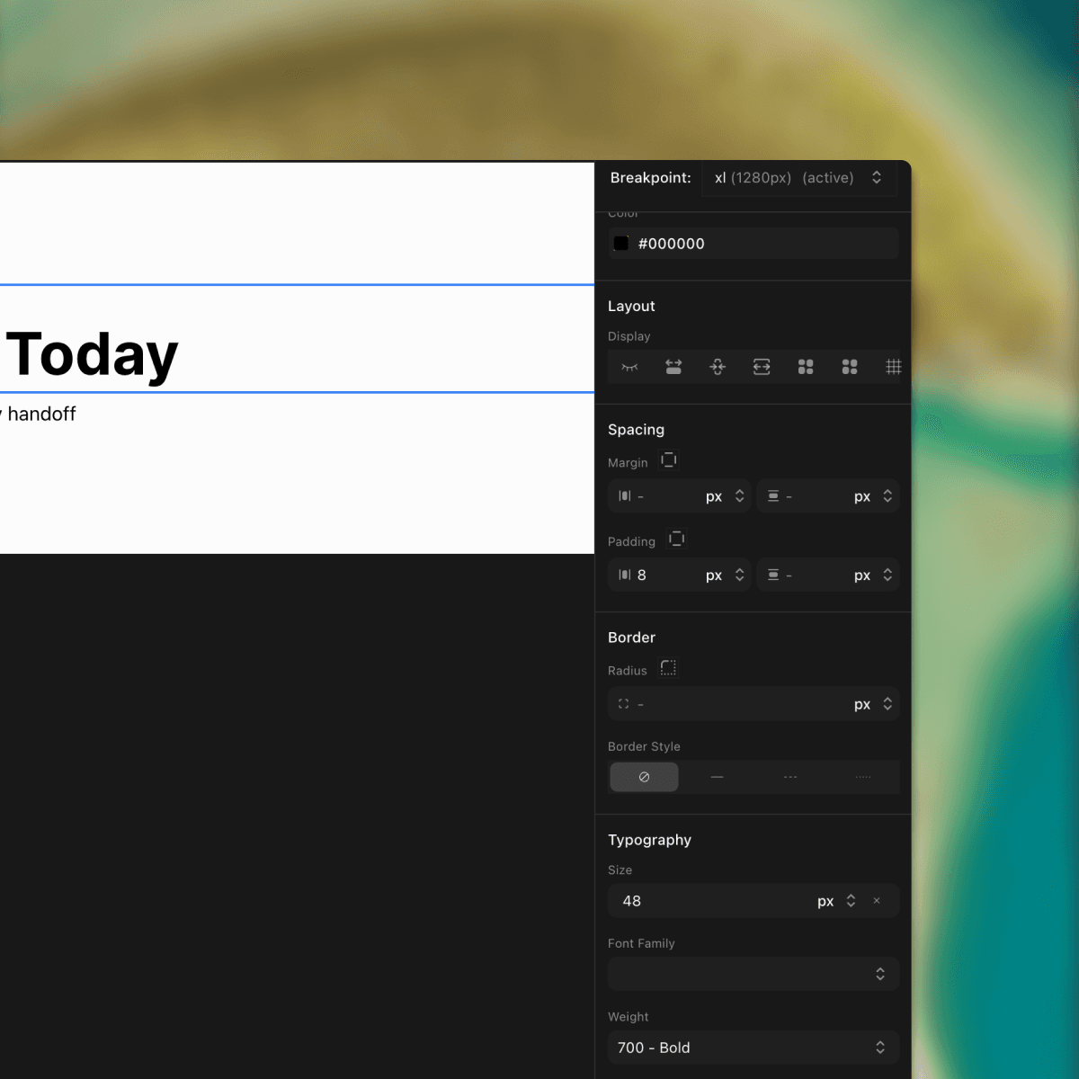
Task: Open the Font Family dropdown
Action: pos(754,974)
